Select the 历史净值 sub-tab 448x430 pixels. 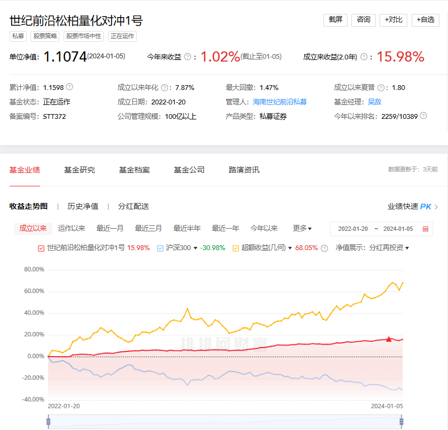83,206
